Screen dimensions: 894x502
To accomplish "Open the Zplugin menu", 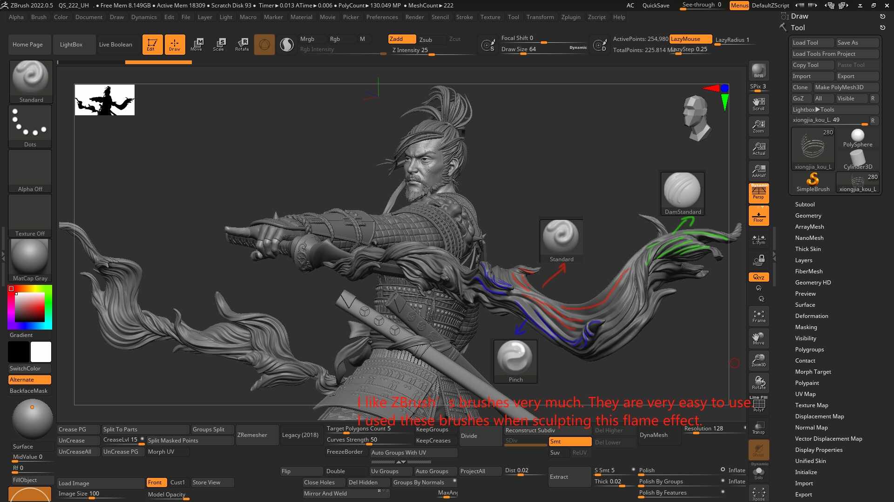I will pyautogui.click(x=570, y=17).
